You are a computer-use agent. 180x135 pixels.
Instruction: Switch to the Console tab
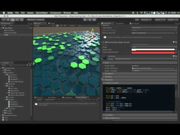point(39,97)
